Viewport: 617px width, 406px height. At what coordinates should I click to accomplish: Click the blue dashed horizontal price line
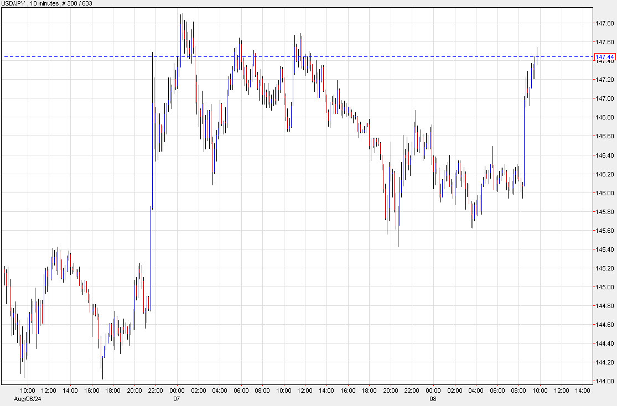(x=332, y=56)
